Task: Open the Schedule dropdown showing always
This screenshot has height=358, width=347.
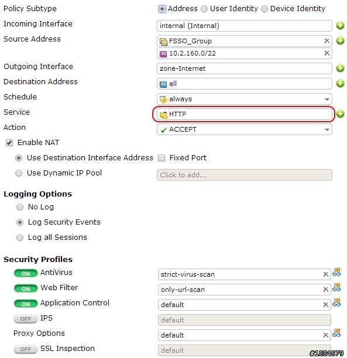Action: click(x=245, y=99)
